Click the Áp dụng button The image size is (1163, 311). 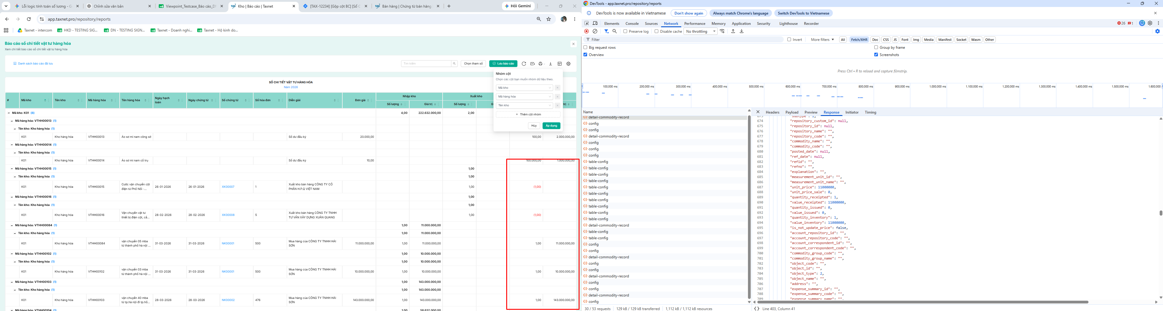click(551, 126)
